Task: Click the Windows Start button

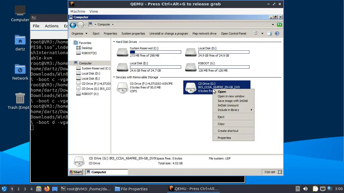Action: point(76,172)
